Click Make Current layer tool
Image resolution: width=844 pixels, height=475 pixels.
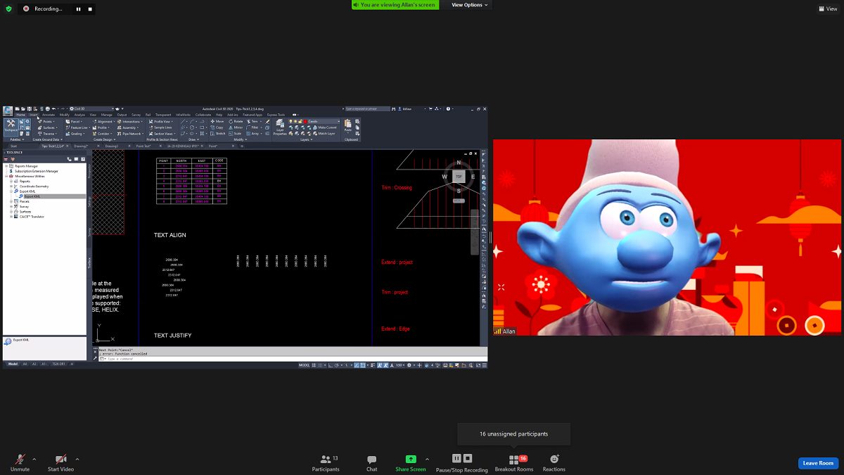point(324,127)
